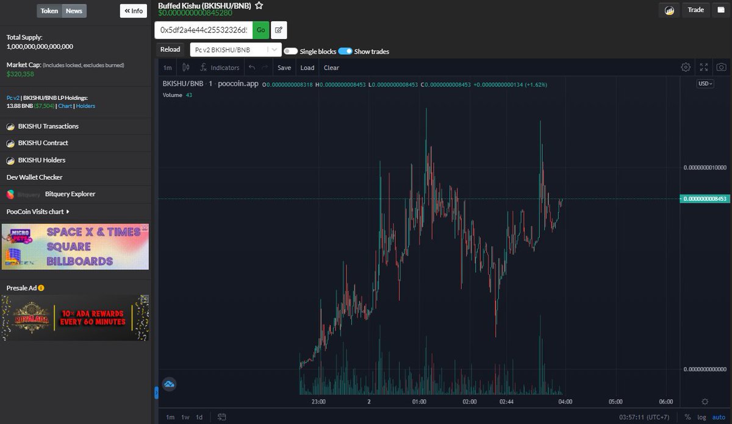Undo the last chart action

click(252, 68)
